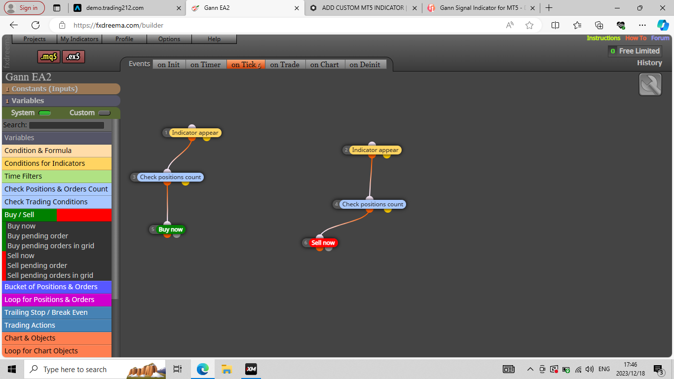The width and height of the screenshot is (674, 379).
Task: Open the XM application in taskbar
Action: tap(251, 369)
